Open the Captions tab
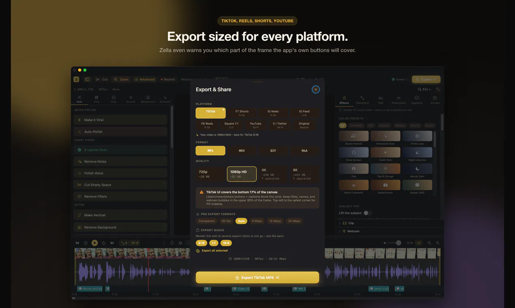Image resolution: width=515 pixels, height=308 pixels. [x=417, y=100]
